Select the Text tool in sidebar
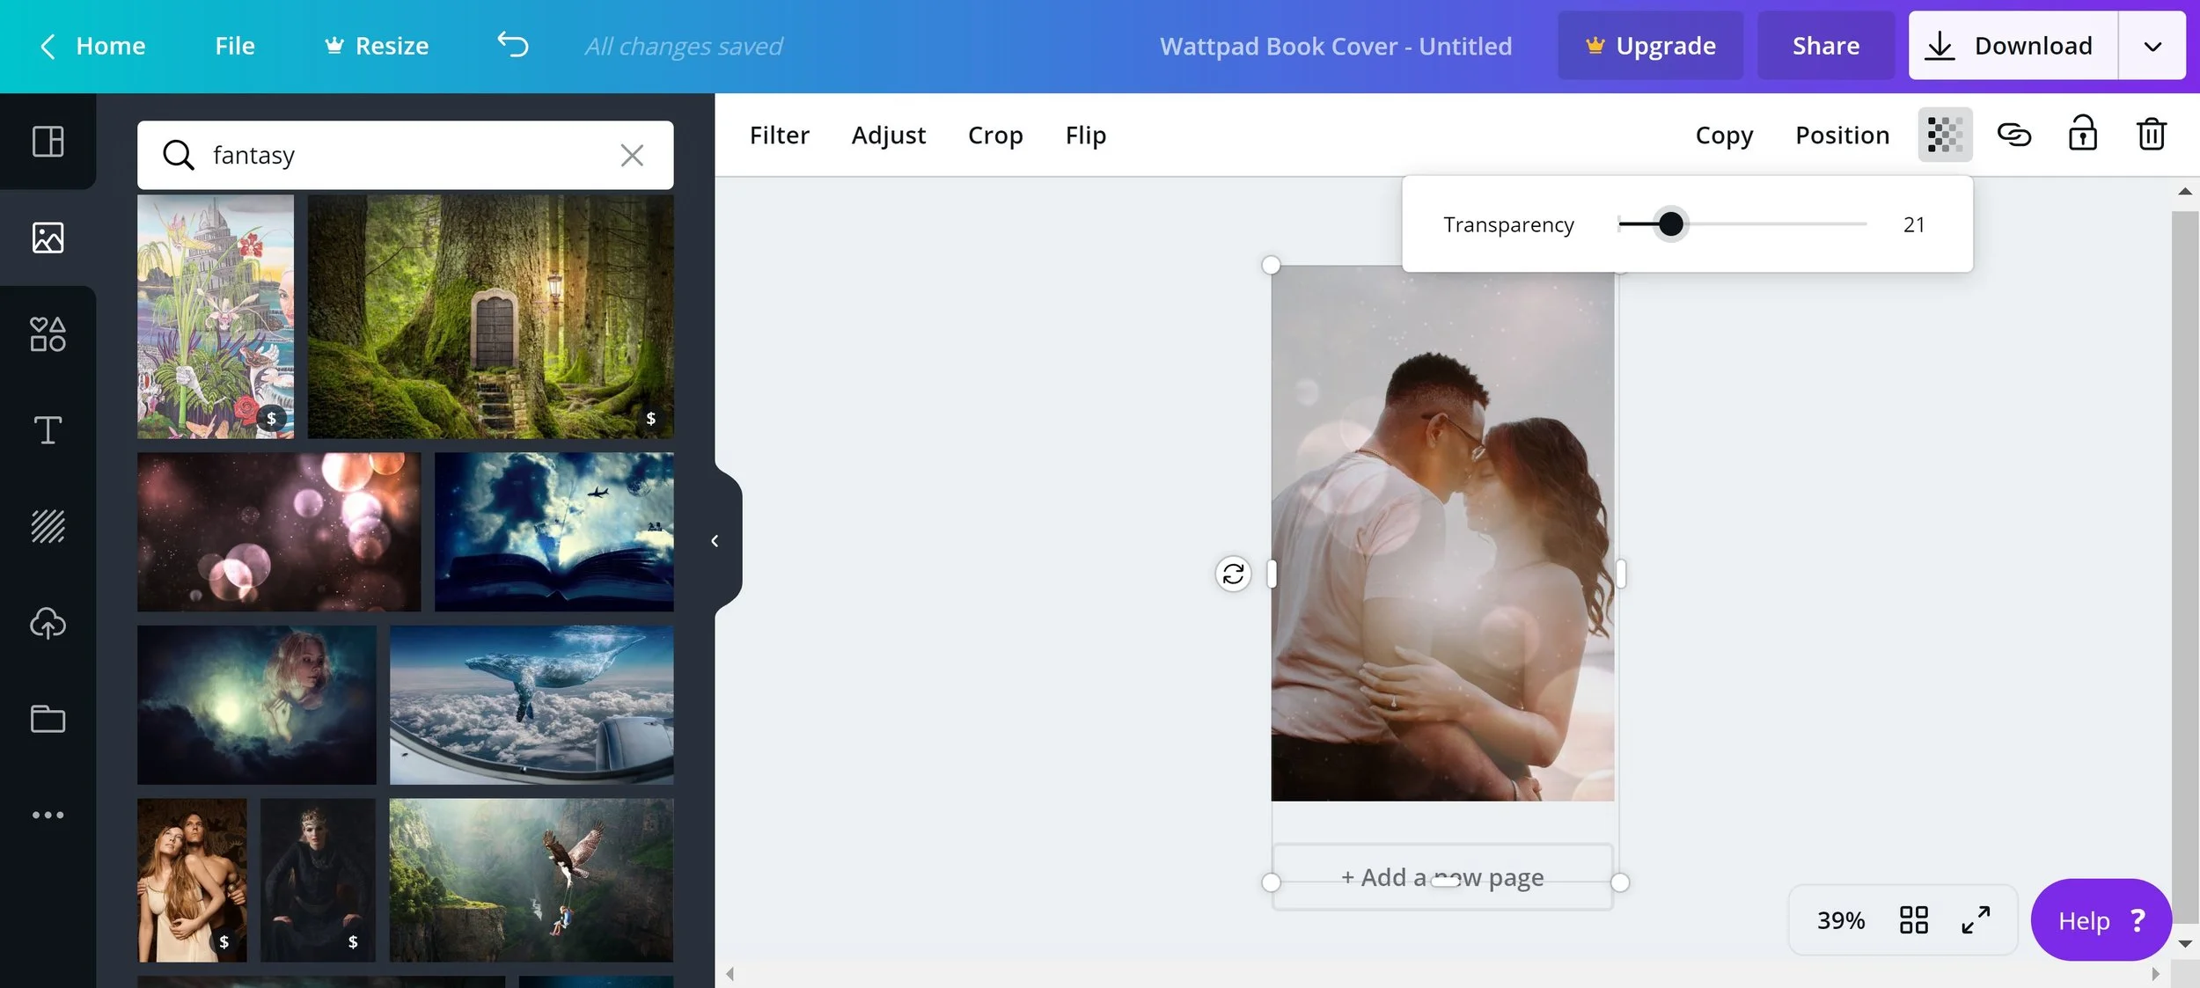 pos(48,430)
